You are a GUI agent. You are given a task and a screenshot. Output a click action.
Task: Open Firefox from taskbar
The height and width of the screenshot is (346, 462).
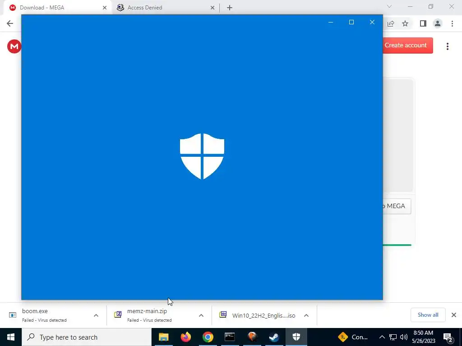click(x=185, y=337)
